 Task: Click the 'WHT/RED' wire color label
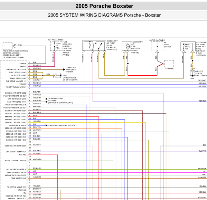[37, 106]
